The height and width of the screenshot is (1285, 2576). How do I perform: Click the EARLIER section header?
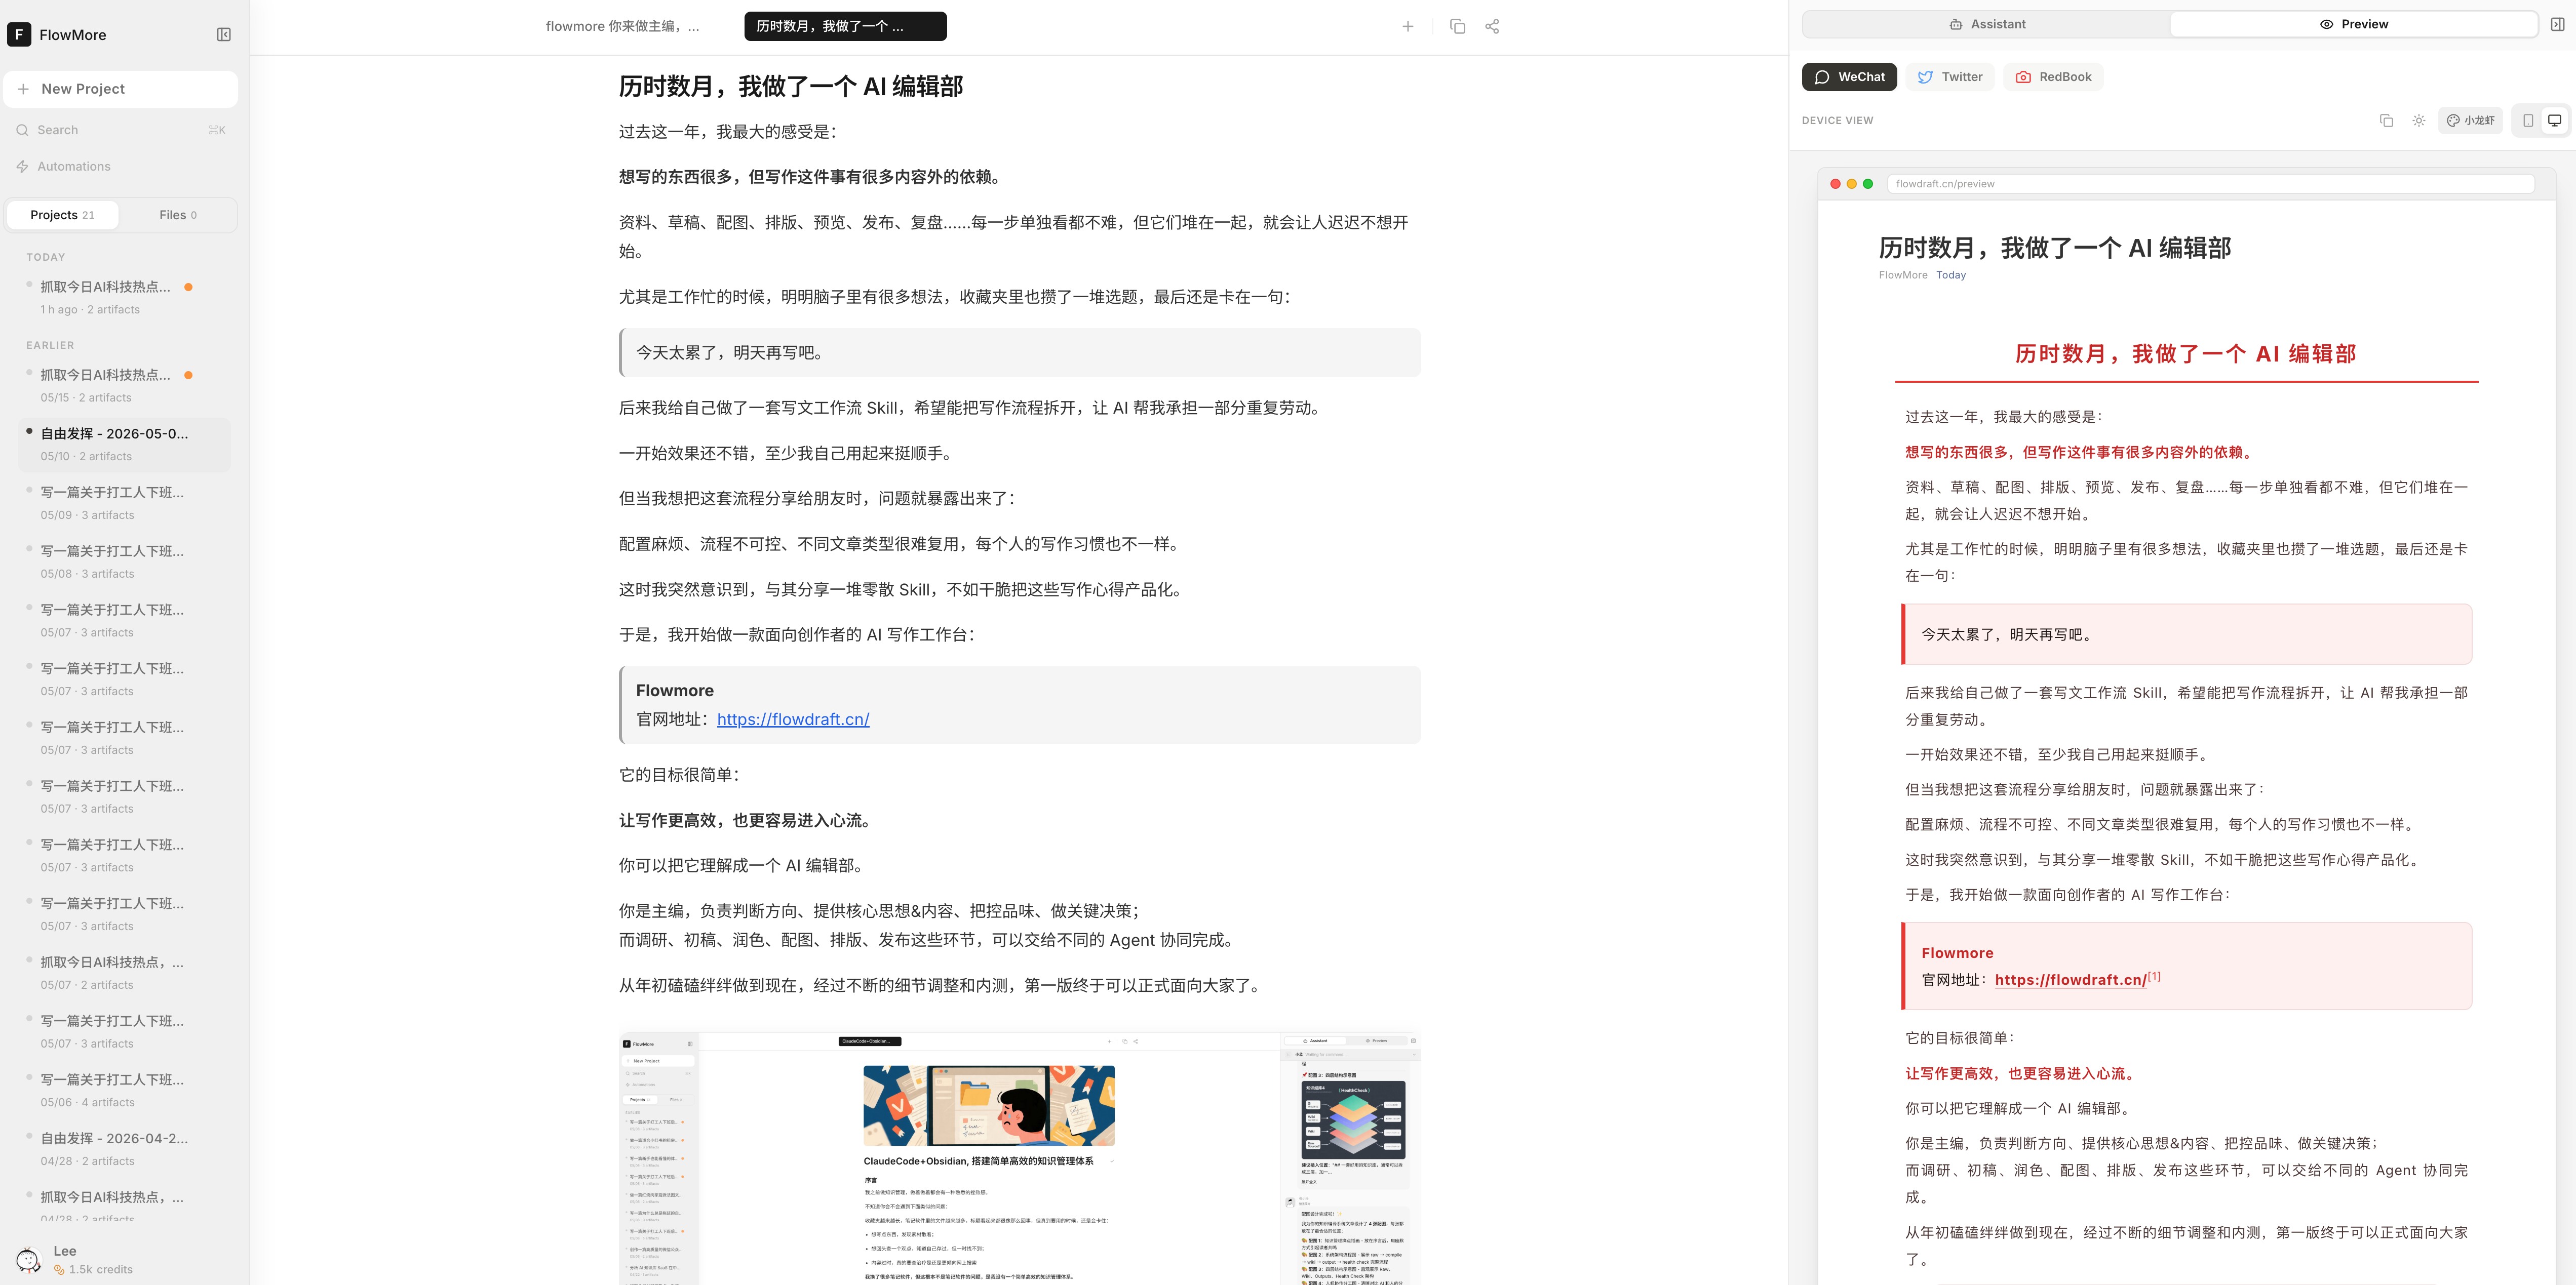point(50,345)
